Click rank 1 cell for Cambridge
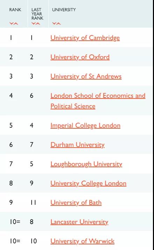 11,38
